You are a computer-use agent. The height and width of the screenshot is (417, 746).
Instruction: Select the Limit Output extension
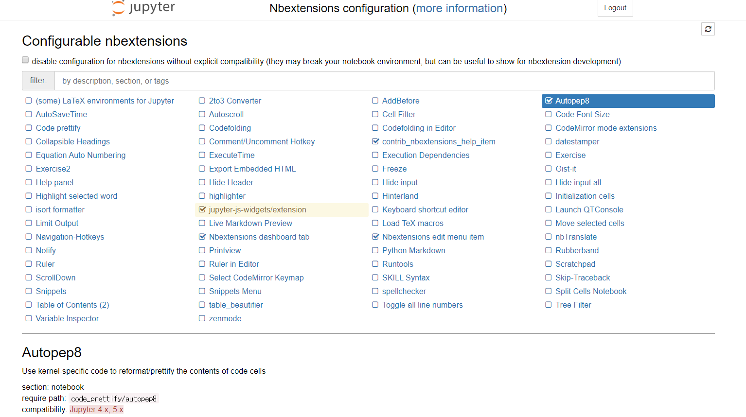coord(57,223)
